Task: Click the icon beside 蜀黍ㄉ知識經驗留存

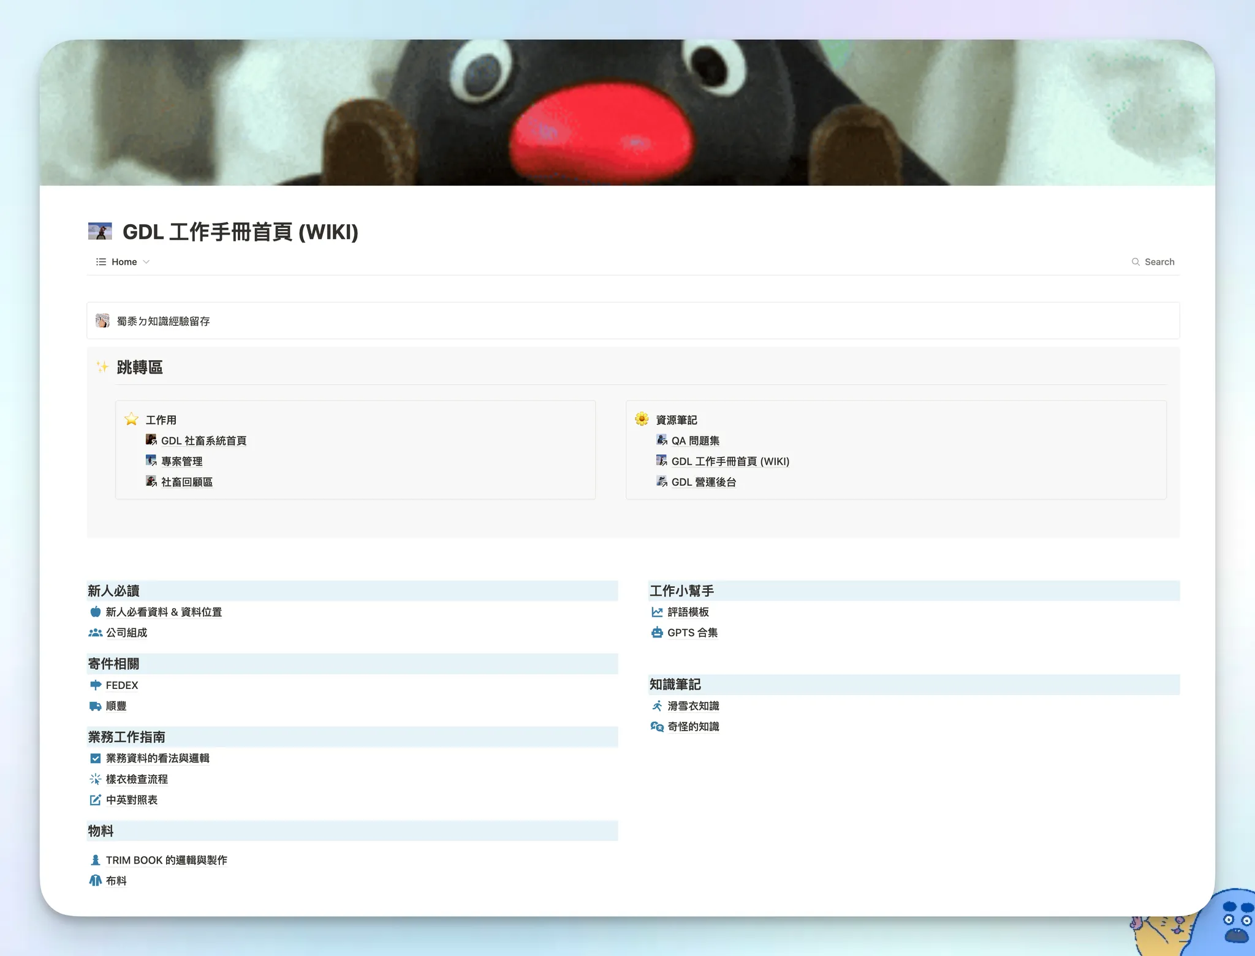Action: pos(102,321)
